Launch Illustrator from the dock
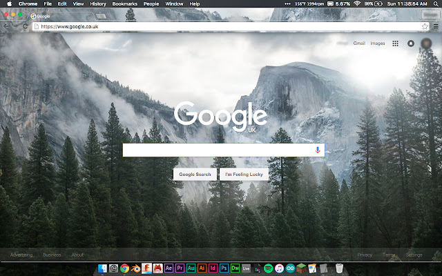Viewport: 442px width, 276px height. [x=202, y=268]
